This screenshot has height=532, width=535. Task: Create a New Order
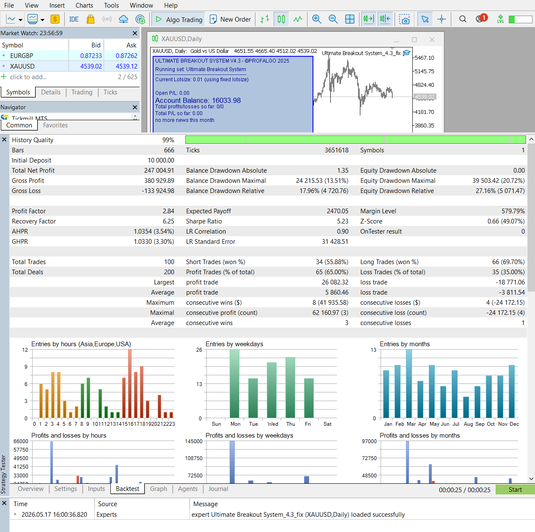click(230, 19)
